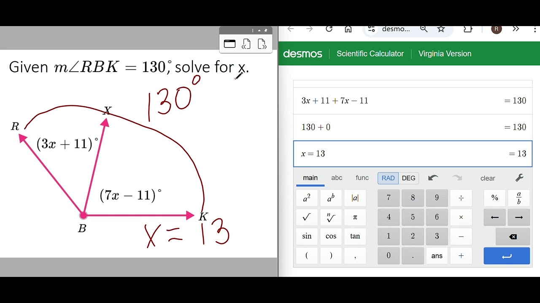Click the tan function key
Screen dimensions: 540x303
[355, 236]
